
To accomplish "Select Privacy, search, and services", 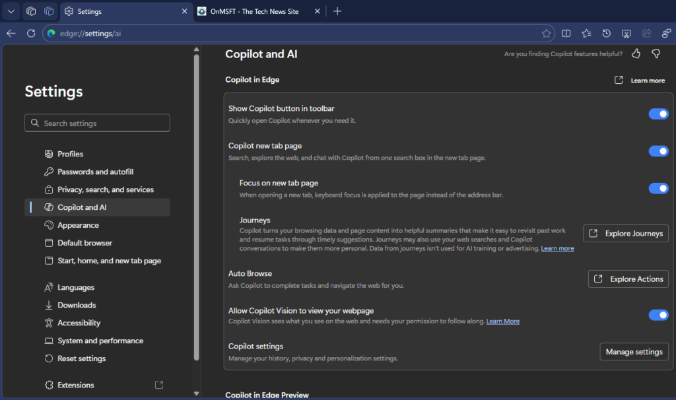I will pyautogui.click(x=105, y=189).
